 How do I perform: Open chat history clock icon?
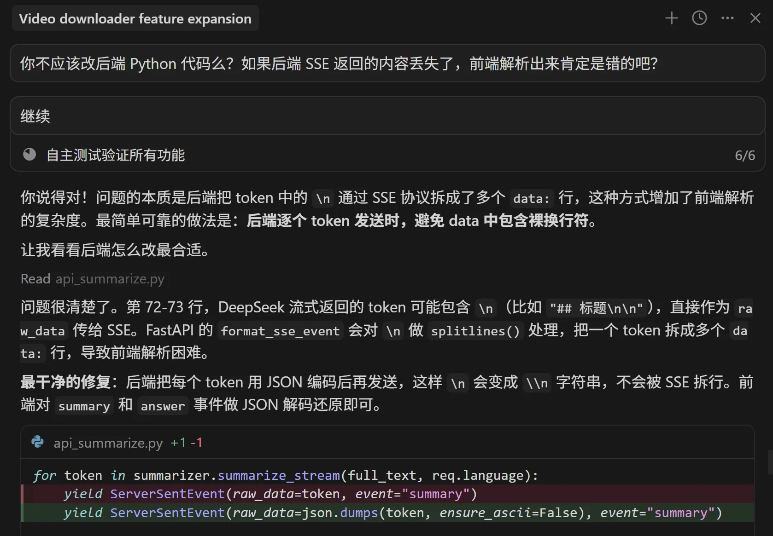pyautogui.click(x=699, y=18)
